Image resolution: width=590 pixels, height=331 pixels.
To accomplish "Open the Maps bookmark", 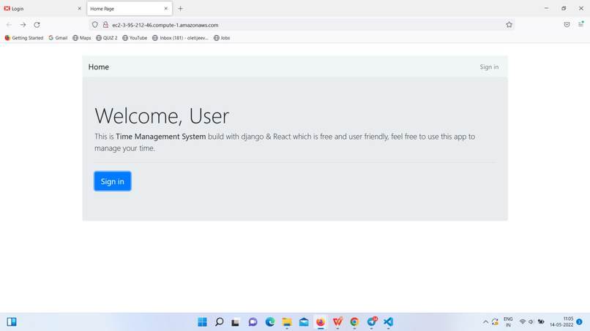I will [82, 38].
